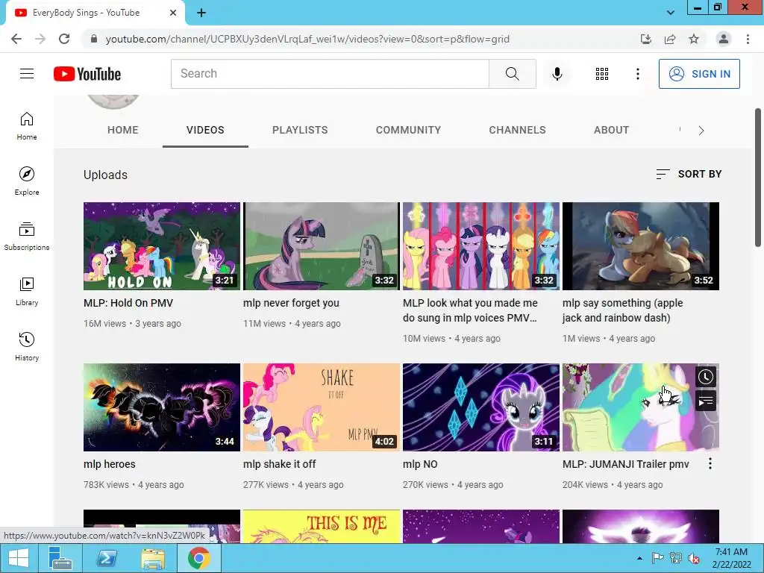Open MLP look what you made me do title
This screenshot has height=573, width=764.
click(x=470, y=310)
